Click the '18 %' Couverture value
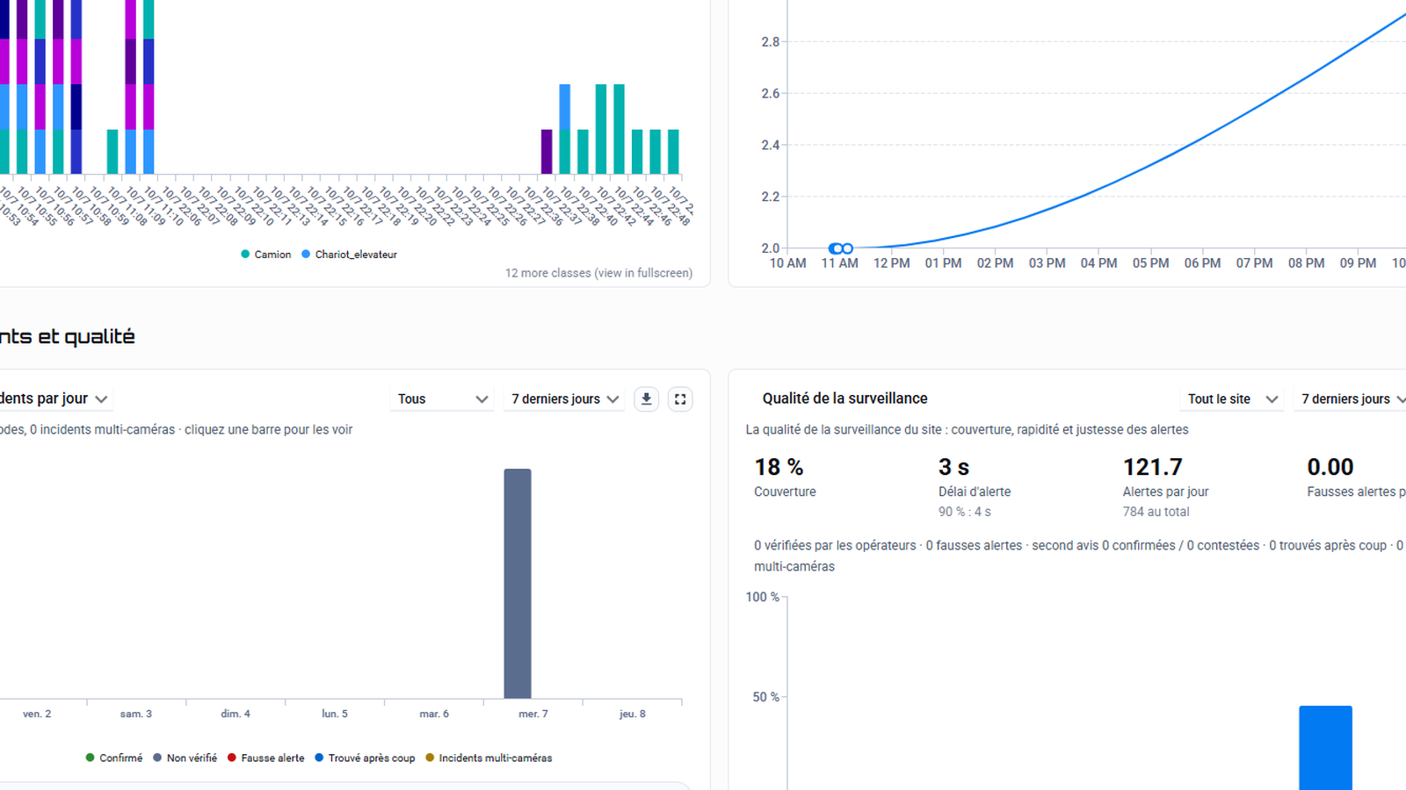1406x790 pixels. (779, 467)
